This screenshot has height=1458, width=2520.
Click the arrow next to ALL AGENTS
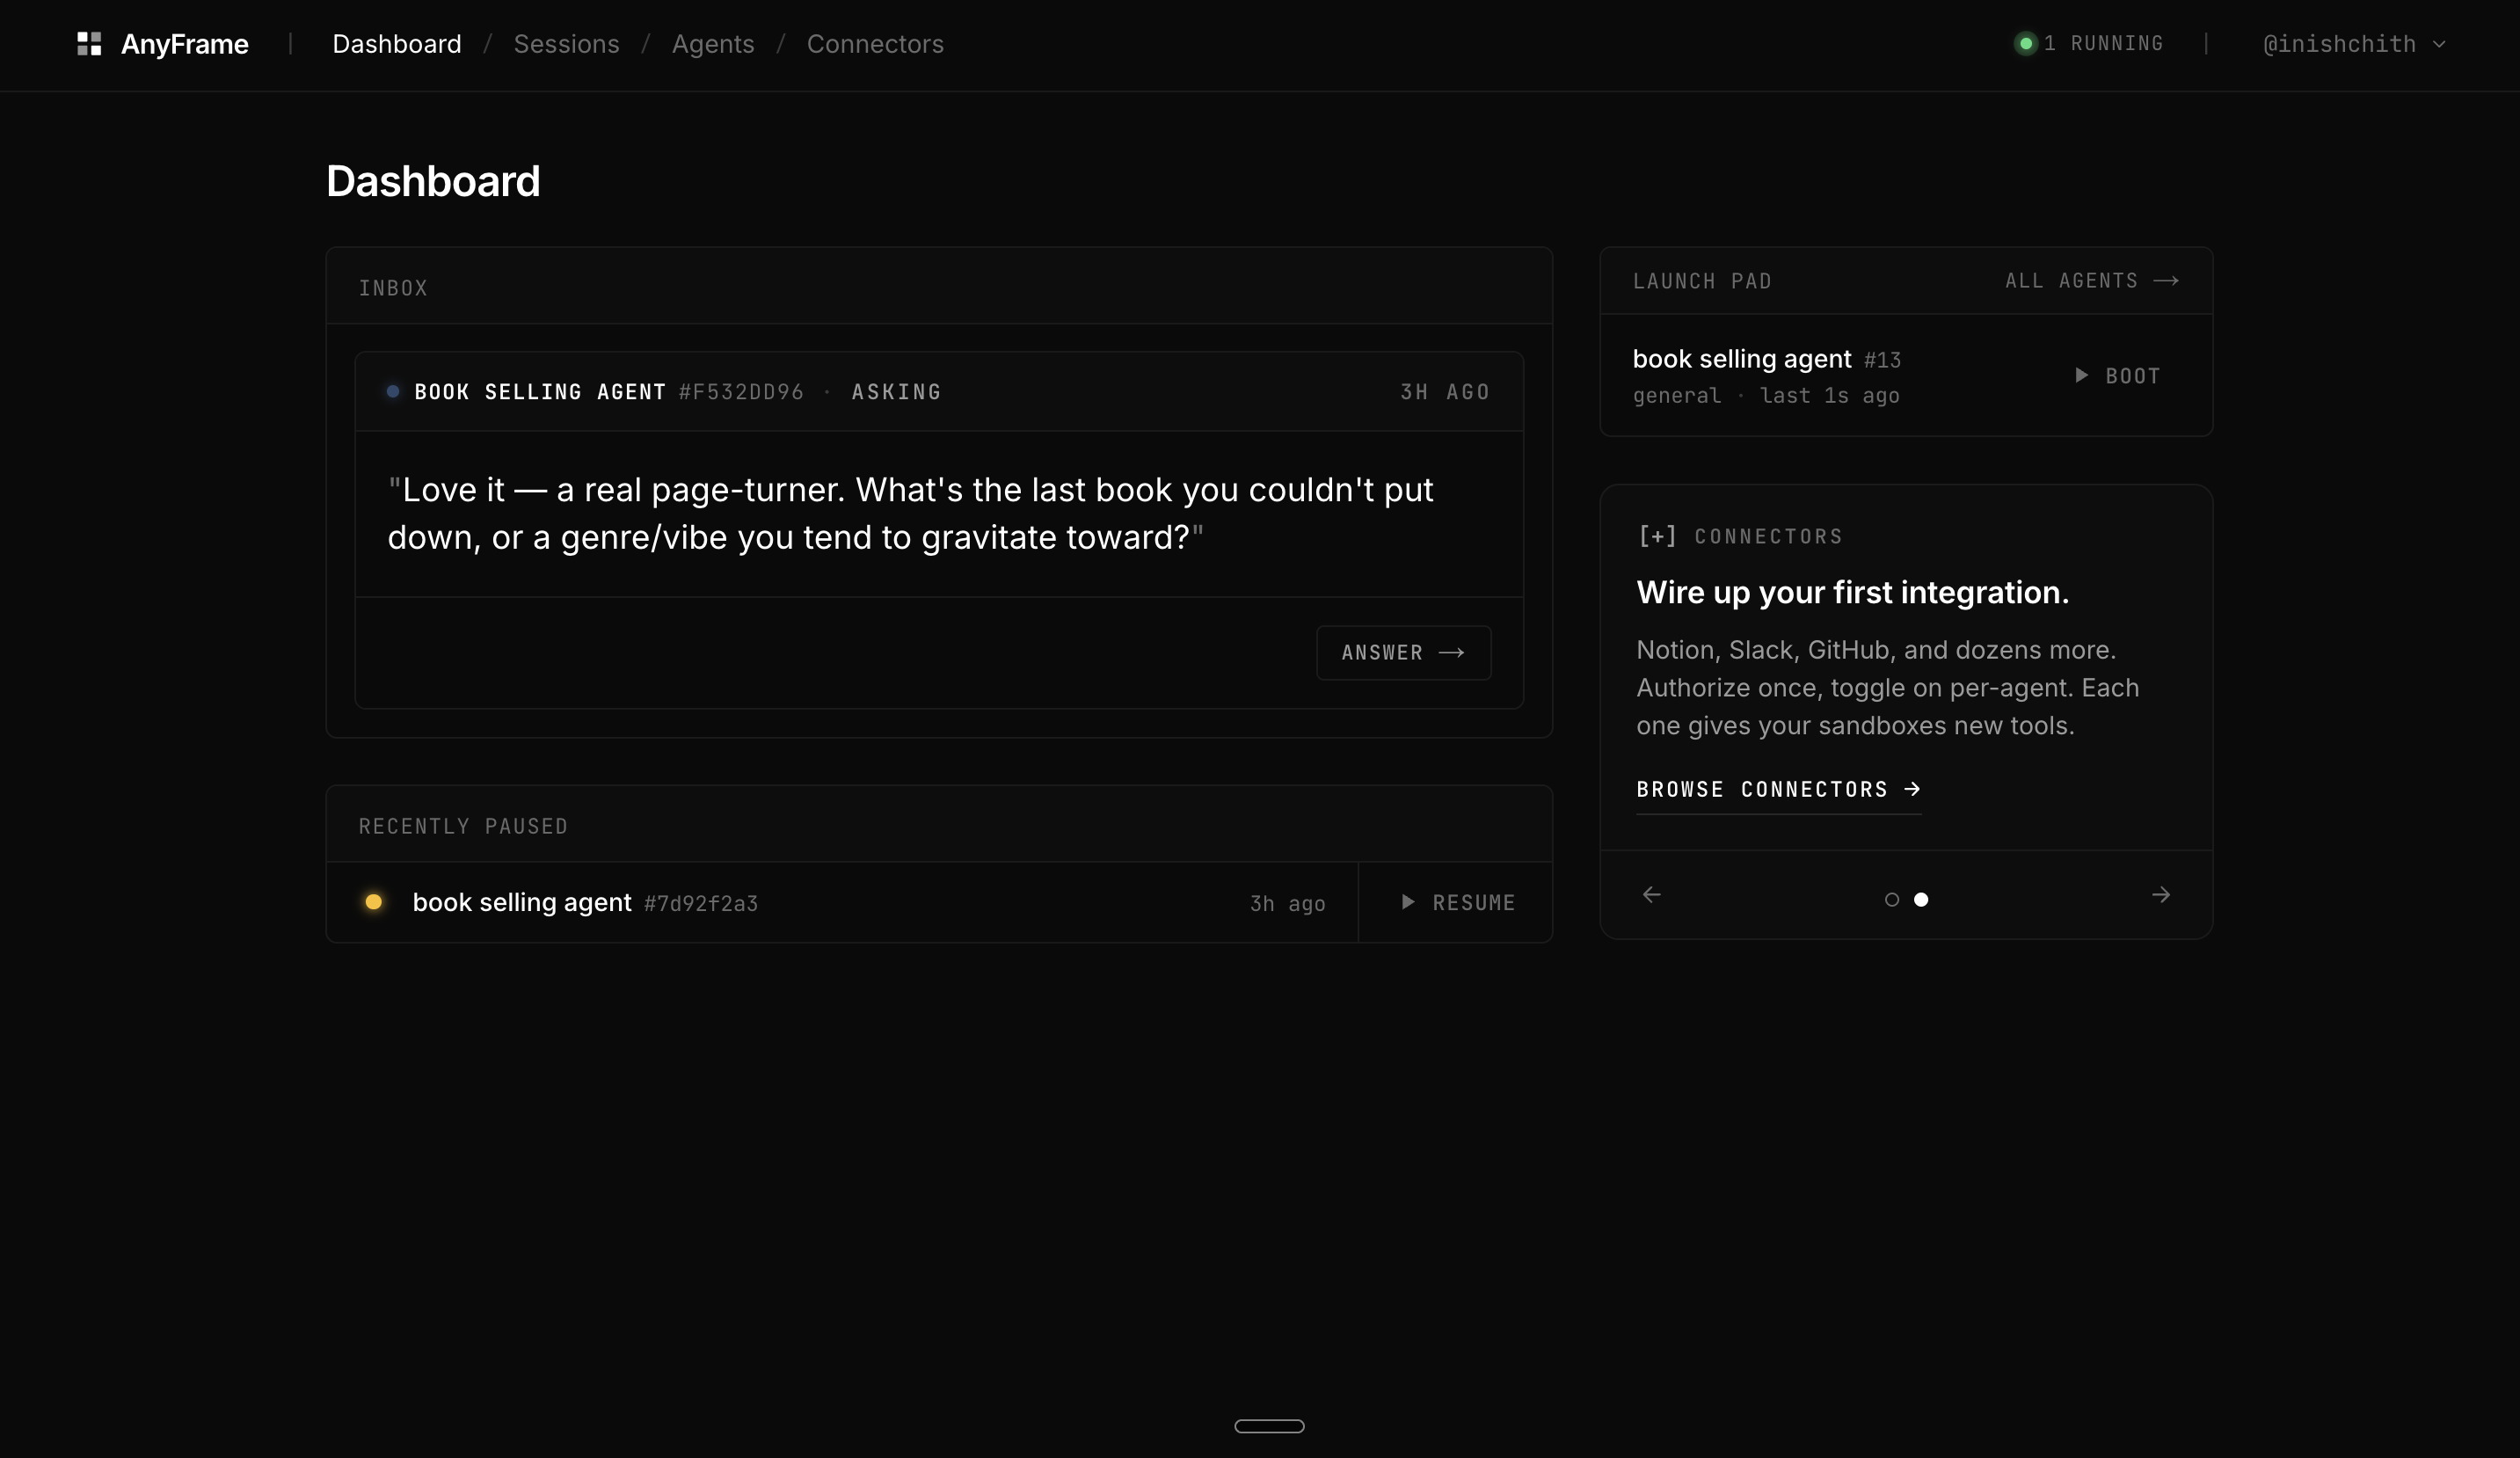click(x=2166, y=281)
